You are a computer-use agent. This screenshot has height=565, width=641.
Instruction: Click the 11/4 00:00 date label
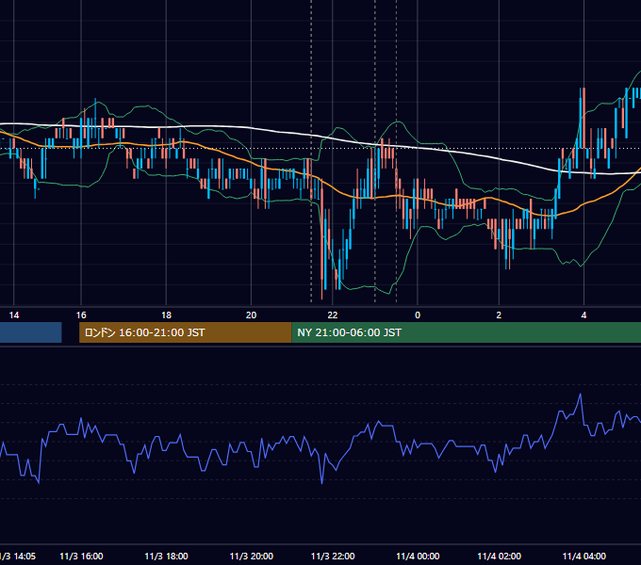click(418, 556)
